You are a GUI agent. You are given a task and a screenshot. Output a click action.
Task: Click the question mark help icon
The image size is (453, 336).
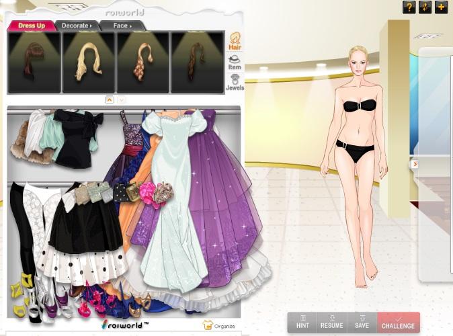coord(408,7)
